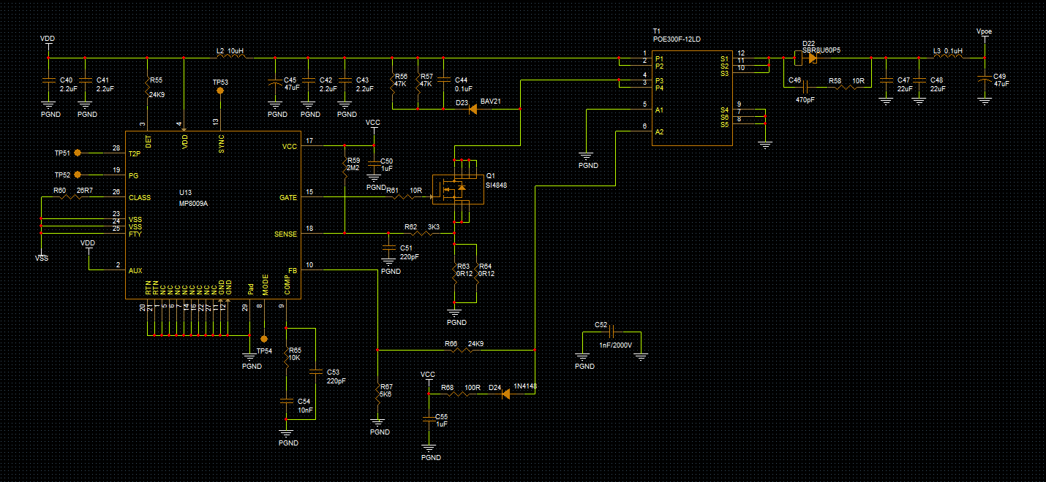Image resolution: width=1046 pixels, height=482 pixels.
Task: Click the VSS net port label
Action: point(42,258)
